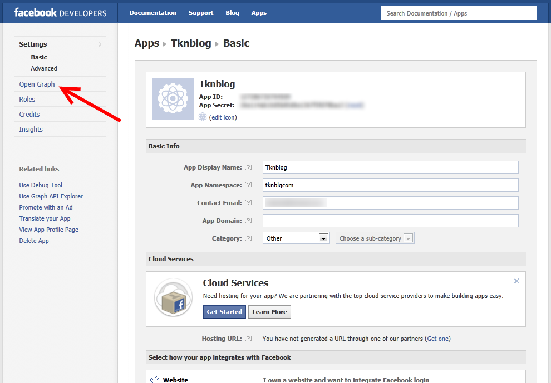551x383 pixels.
Task: Click Apps in the breadcrumb trail
Action: coord(147,43)
